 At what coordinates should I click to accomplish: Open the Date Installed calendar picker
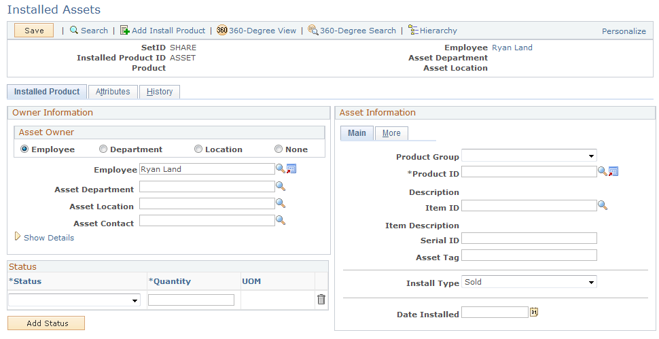pos(534,312)
